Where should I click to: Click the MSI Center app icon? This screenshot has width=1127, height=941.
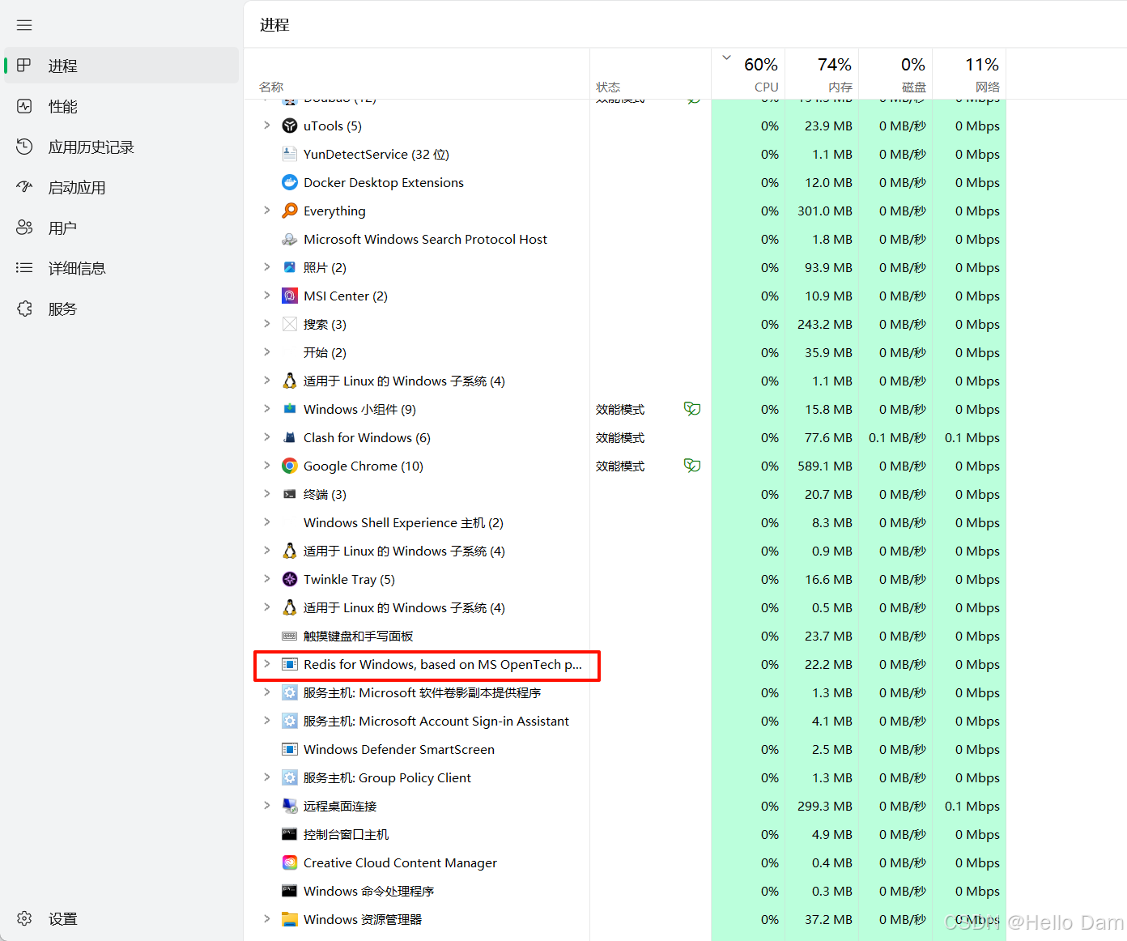[289, 296]
